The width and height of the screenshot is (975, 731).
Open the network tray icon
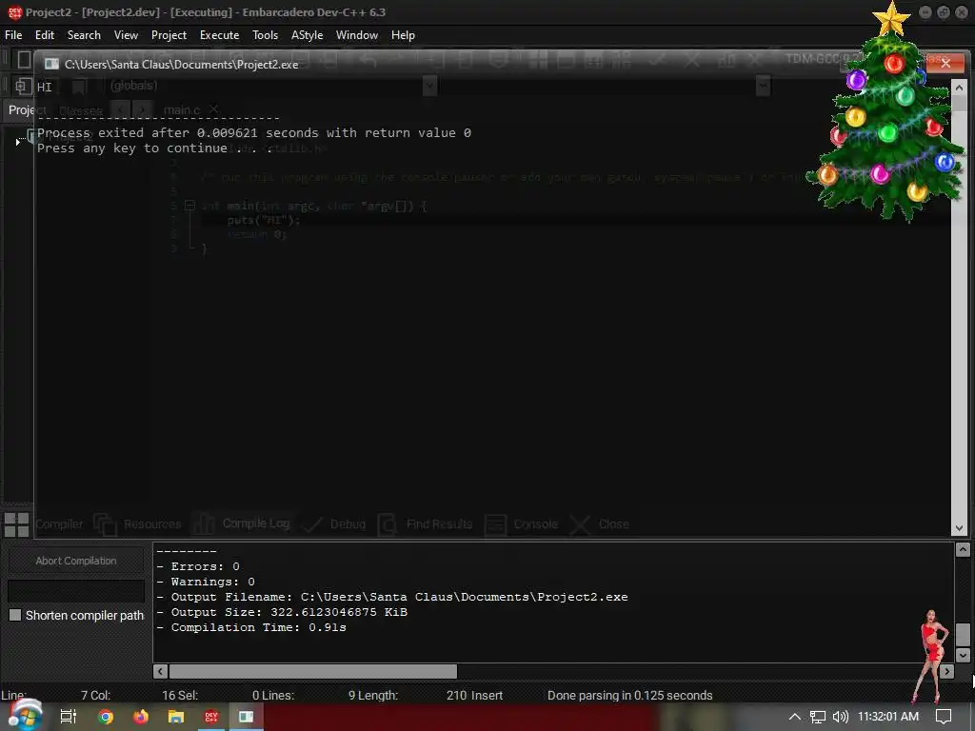(x=818, y=717)
